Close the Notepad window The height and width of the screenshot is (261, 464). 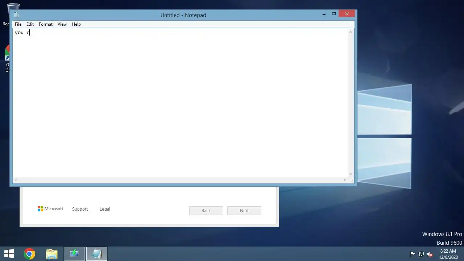pyautogui.click(x=347, y=14)
